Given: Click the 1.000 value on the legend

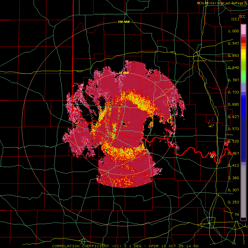Looking at the screenshot, I should tap(233, 31).
